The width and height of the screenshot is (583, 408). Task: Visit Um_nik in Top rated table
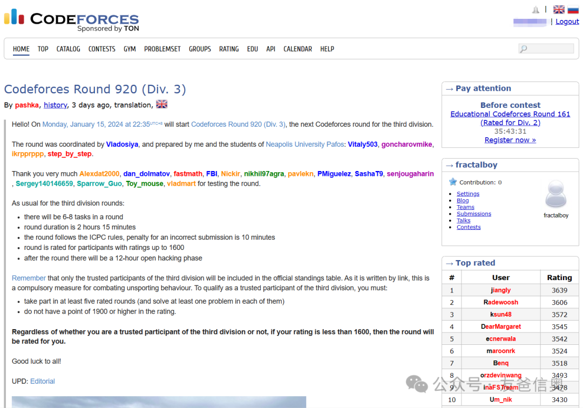point(500,400)
